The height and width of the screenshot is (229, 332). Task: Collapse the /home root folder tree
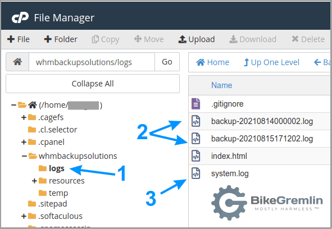pos(13,105)
